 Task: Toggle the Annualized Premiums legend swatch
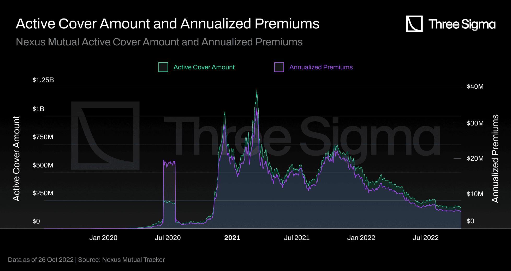(x=279, y=67)
